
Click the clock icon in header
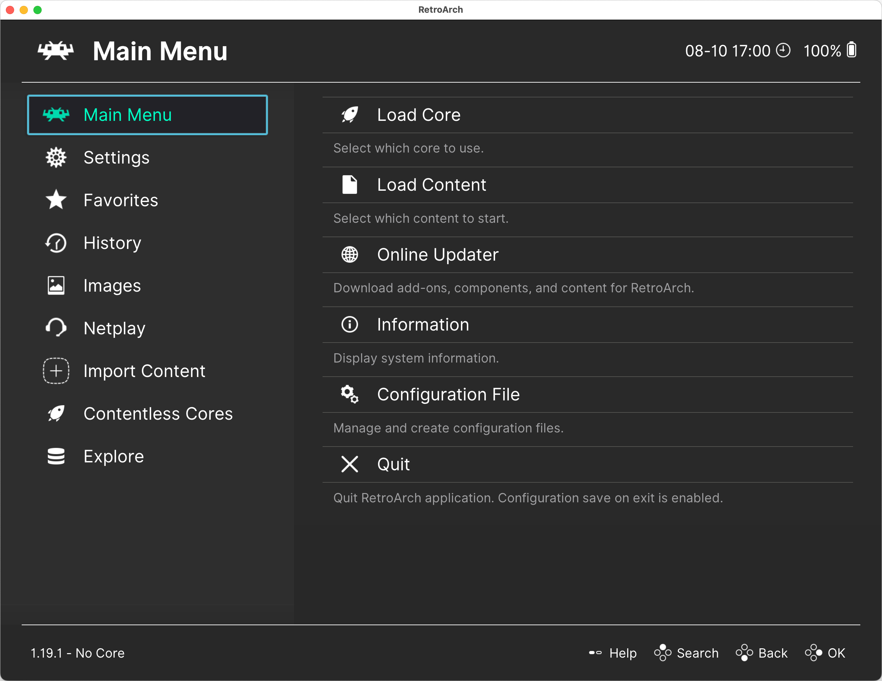[783, 51]
